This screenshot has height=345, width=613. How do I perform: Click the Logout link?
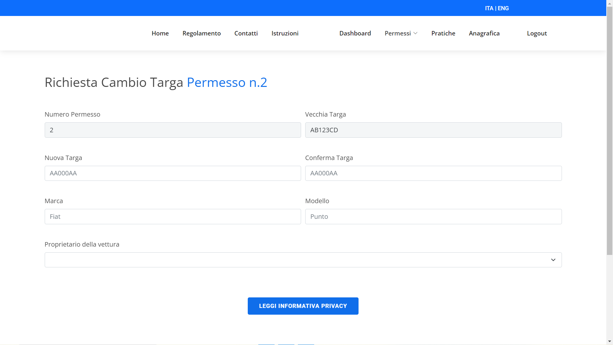tap(537, 33)
